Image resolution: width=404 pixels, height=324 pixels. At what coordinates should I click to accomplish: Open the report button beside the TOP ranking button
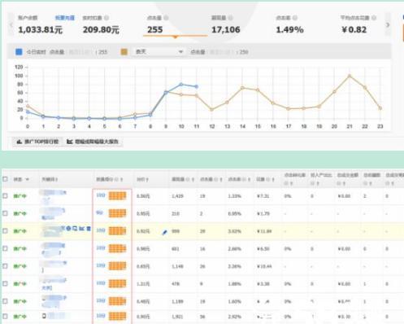click(x=93, y=142)
